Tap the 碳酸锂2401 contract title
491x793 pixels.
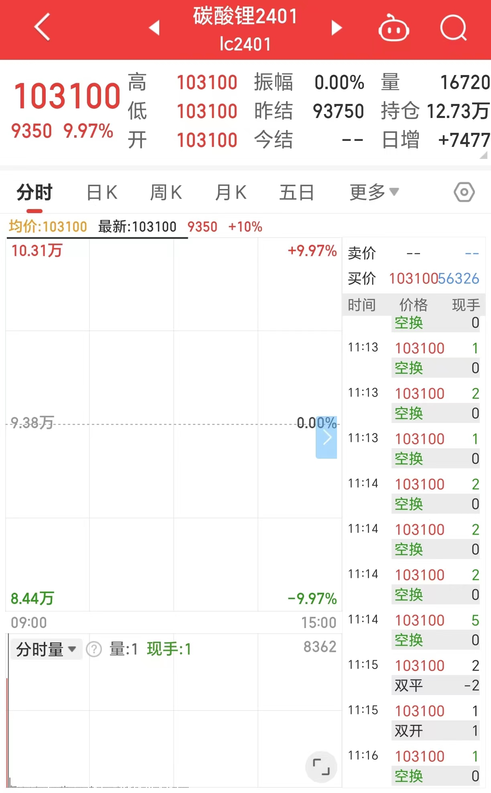pos(245,16)
